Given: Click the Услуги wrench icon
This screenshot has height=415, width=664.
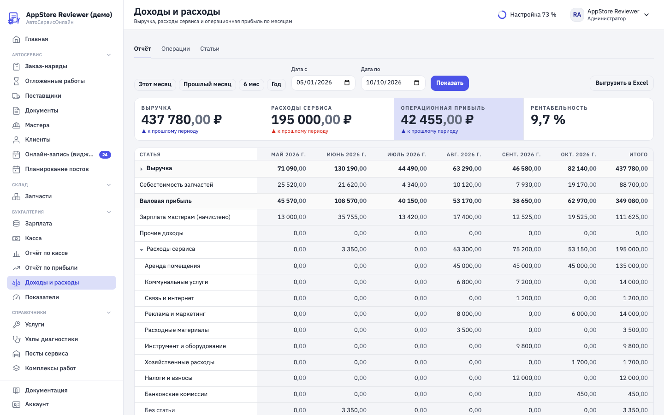Looking at the screenshot, I should pyautogui.click(x=16, y=325).
